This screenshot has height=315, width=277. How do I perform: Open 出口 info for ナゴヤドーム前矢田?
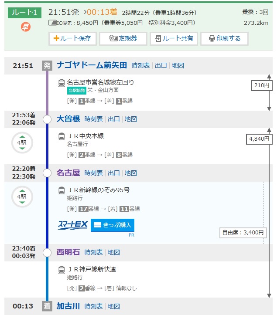point(161,65)
